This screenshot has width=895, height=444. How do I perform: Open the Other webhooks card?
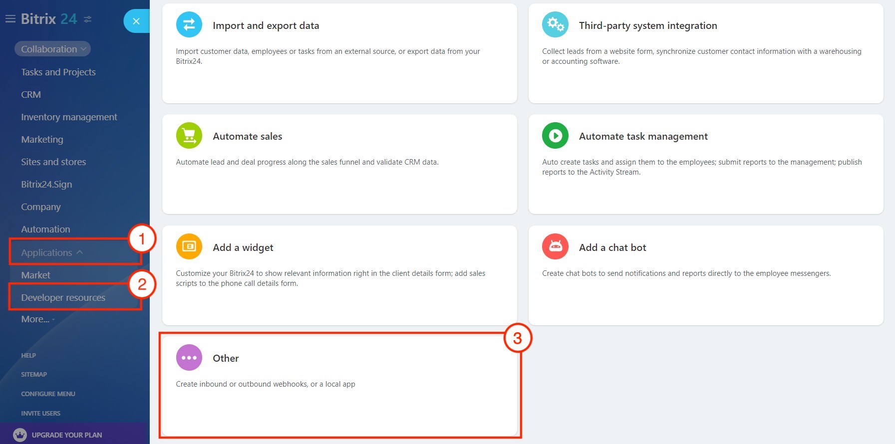339,385
